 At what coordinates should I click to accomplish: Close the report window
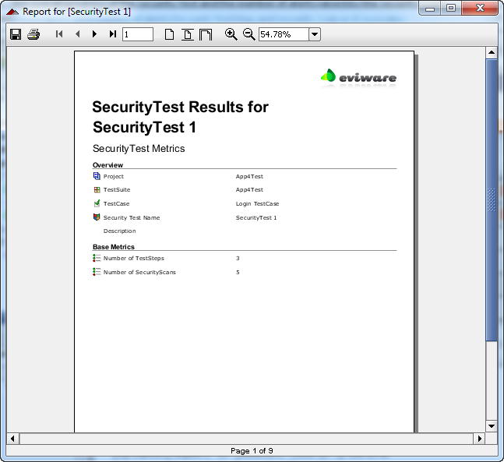click(480, 8)
